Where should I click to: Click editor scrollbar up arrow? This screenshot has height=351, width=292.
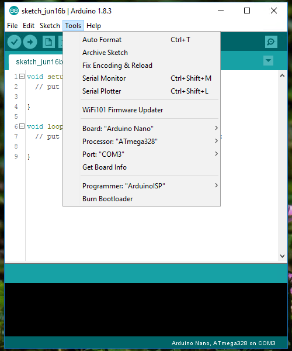[x=282, y=75]
